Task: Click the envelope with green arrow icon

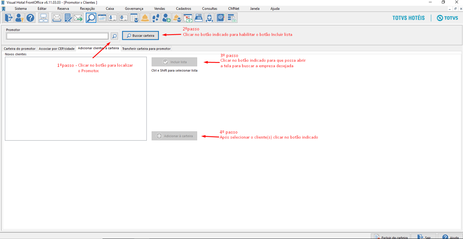Action: (x=78, y=18)
